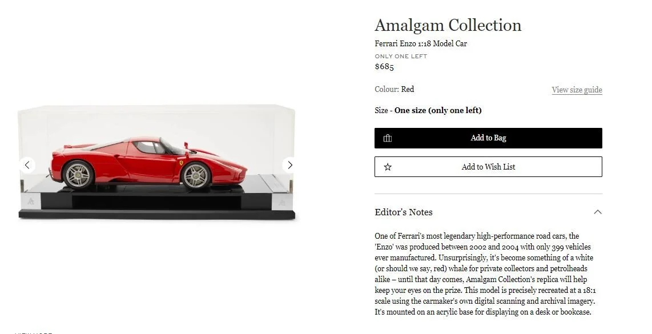
Task: Show the previous product image
Action: click(x=27, y=165)
